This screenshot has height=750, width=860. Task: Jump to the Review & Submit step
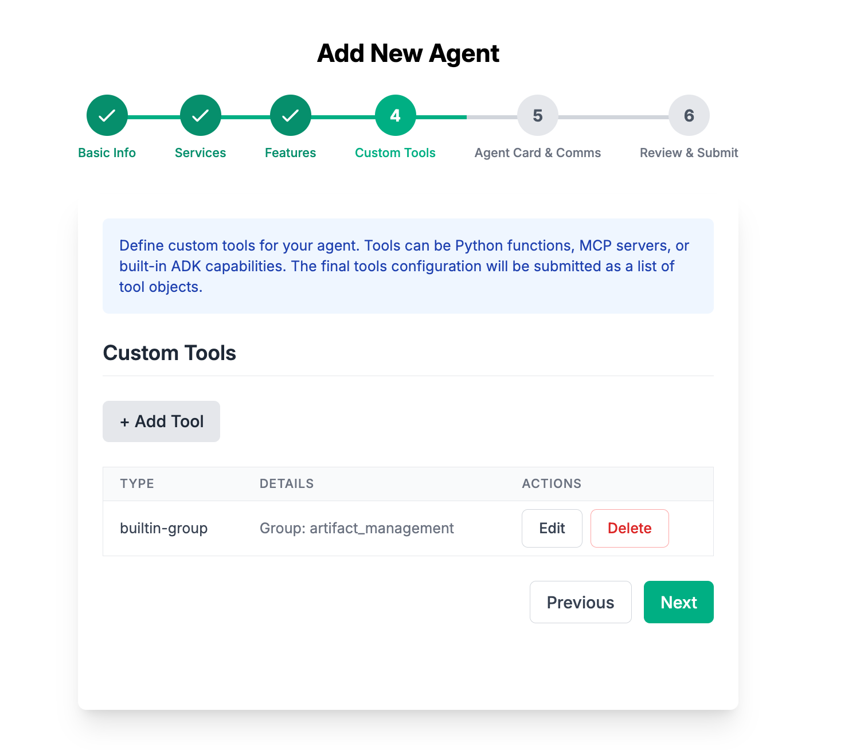pyautogui.click(x=689, y=153)
